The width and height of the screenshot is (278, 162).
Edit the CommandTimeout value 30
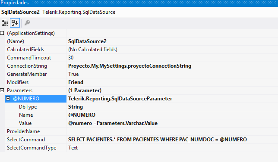(71, 58)
